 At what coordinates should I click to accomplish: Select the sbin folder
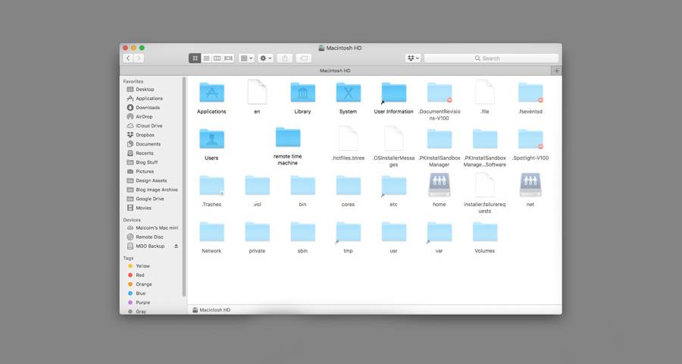coord(302,231)
